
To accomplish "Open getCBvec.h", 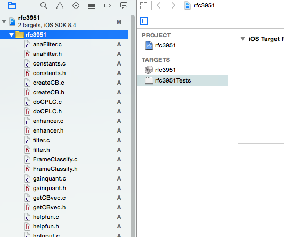I will [x=49, y=207].
